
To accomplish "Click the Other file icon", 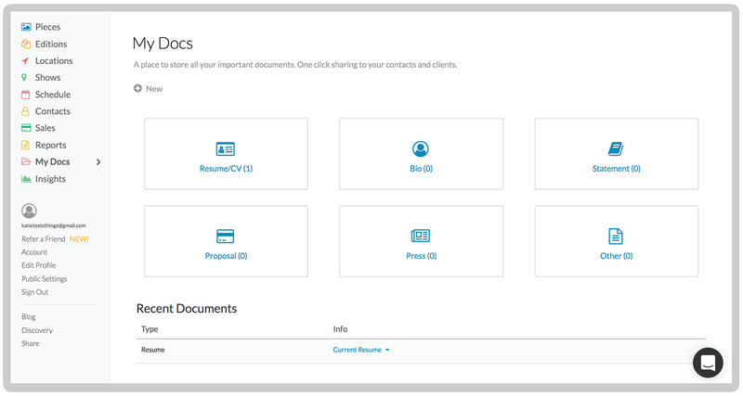I will (x=616, y=237).
